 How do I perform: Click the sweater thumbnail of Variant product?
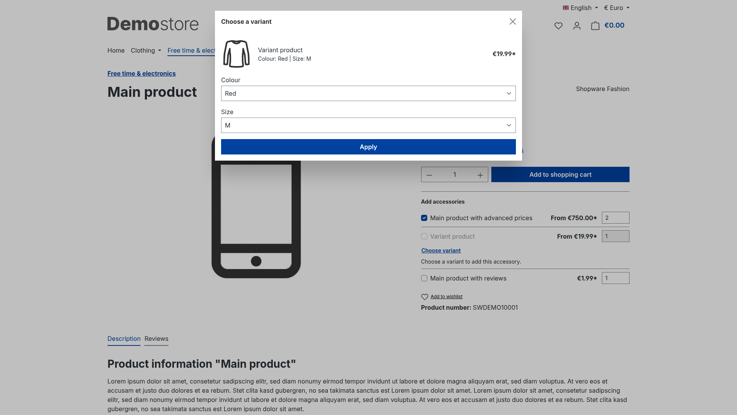pyautogui.click(x=236, y=54)
